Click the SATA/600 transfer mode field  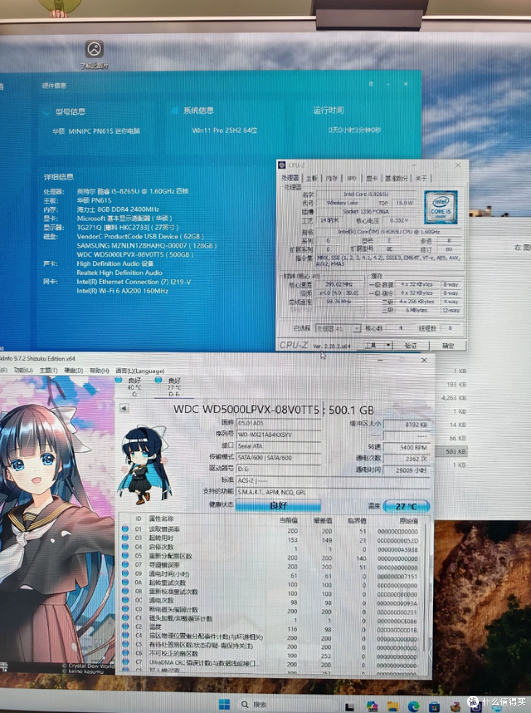pyautogui.click(x=279, y=457)
